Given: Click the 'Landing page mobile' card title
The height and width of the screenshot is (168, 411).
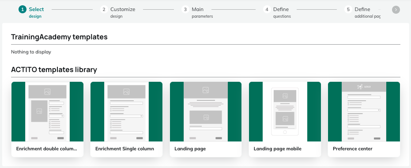Looking at the screenshot, I should pyautogui.click(x=278, y=149).
